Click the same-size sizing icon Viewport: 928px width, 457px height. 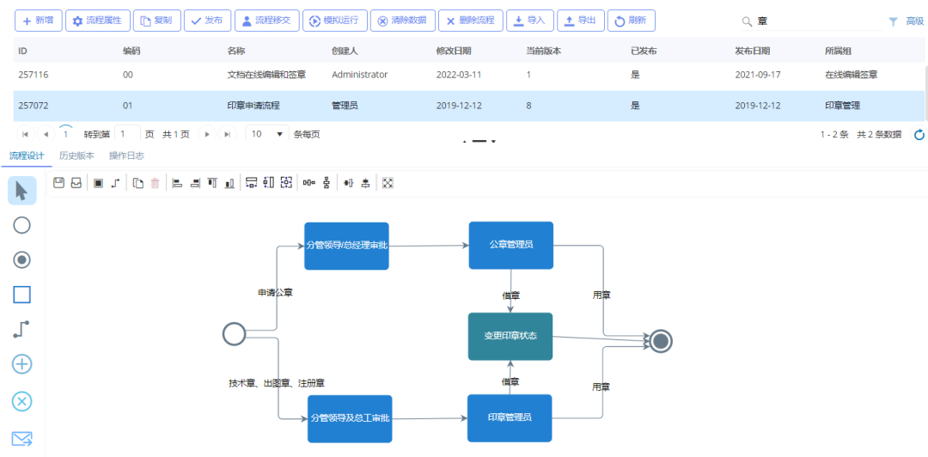coord(286,183)
